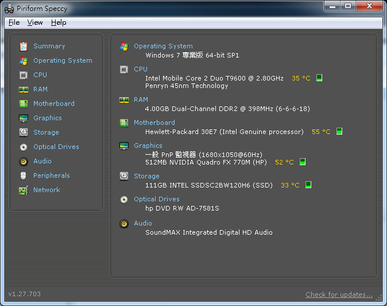Click the Graphics monitor icon in summary panel
The width and height of the screenshot is (387, 306).
[x=124, y=146]
